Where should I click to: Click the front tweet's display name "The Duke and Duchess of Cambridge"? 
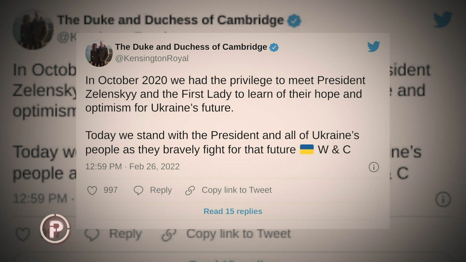191,47
